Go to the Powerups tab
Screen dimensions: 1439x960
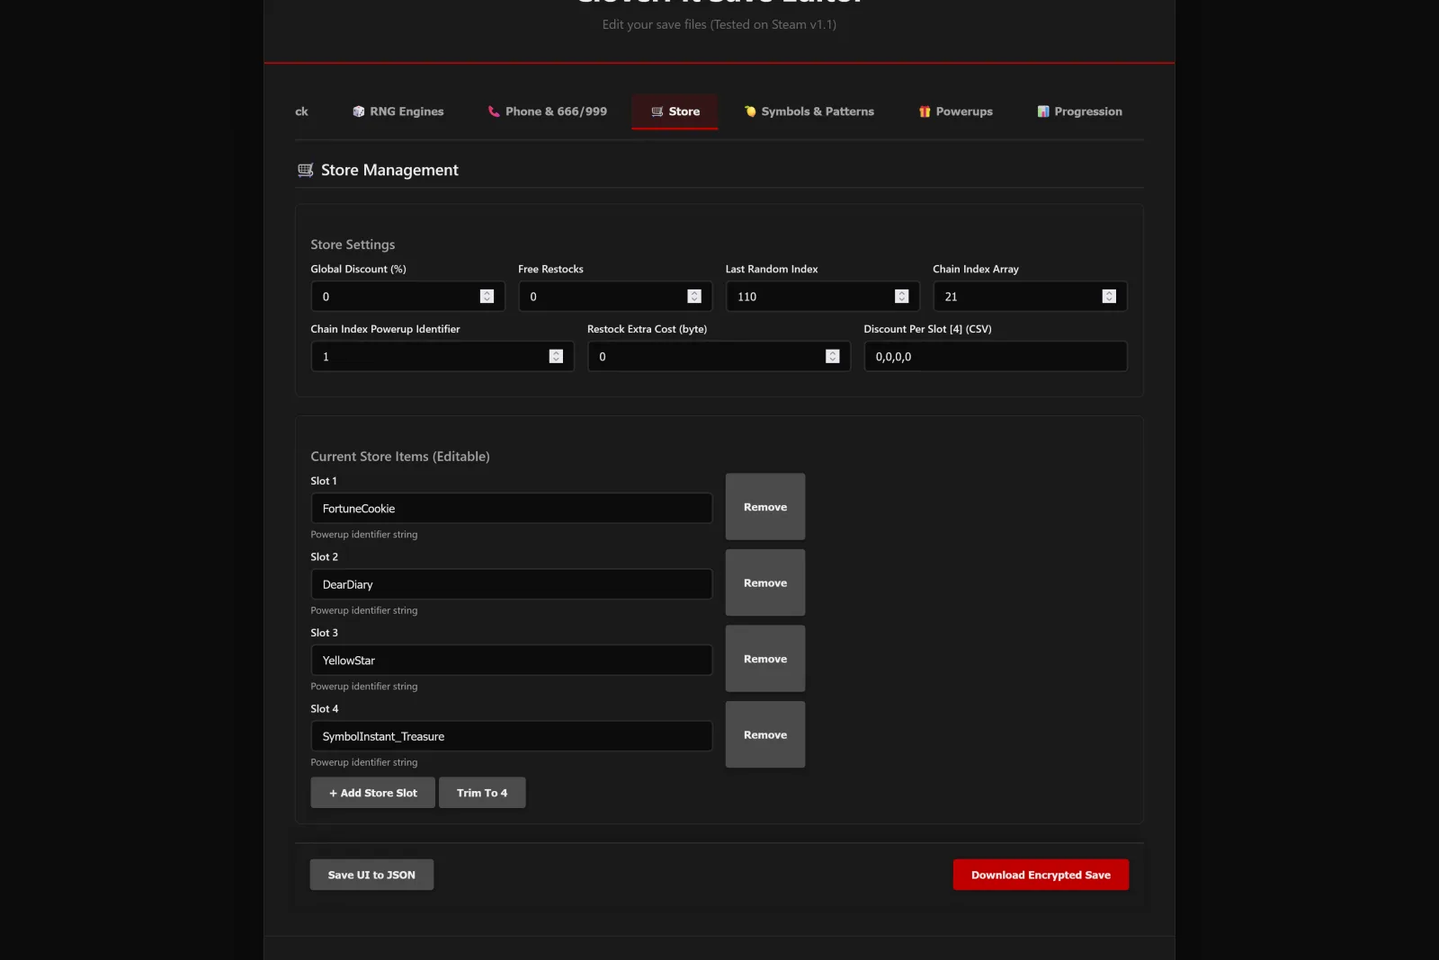[955, 111]
